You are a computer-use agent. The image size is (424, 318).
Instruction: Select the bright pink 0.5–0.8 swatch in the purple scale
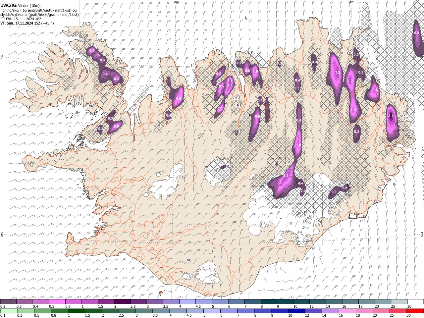click(57, 301)
